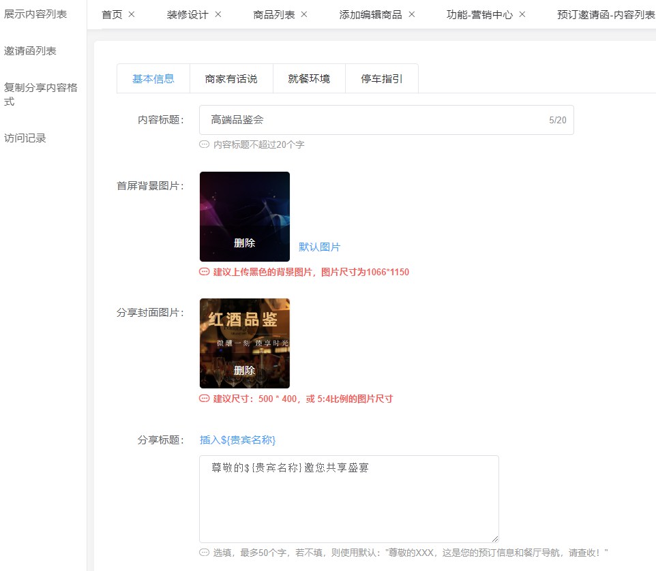The width and height of the screenshot is (656, 571).
Task: Delete the 分享封面图片 image
Action: tap(244, 371)
